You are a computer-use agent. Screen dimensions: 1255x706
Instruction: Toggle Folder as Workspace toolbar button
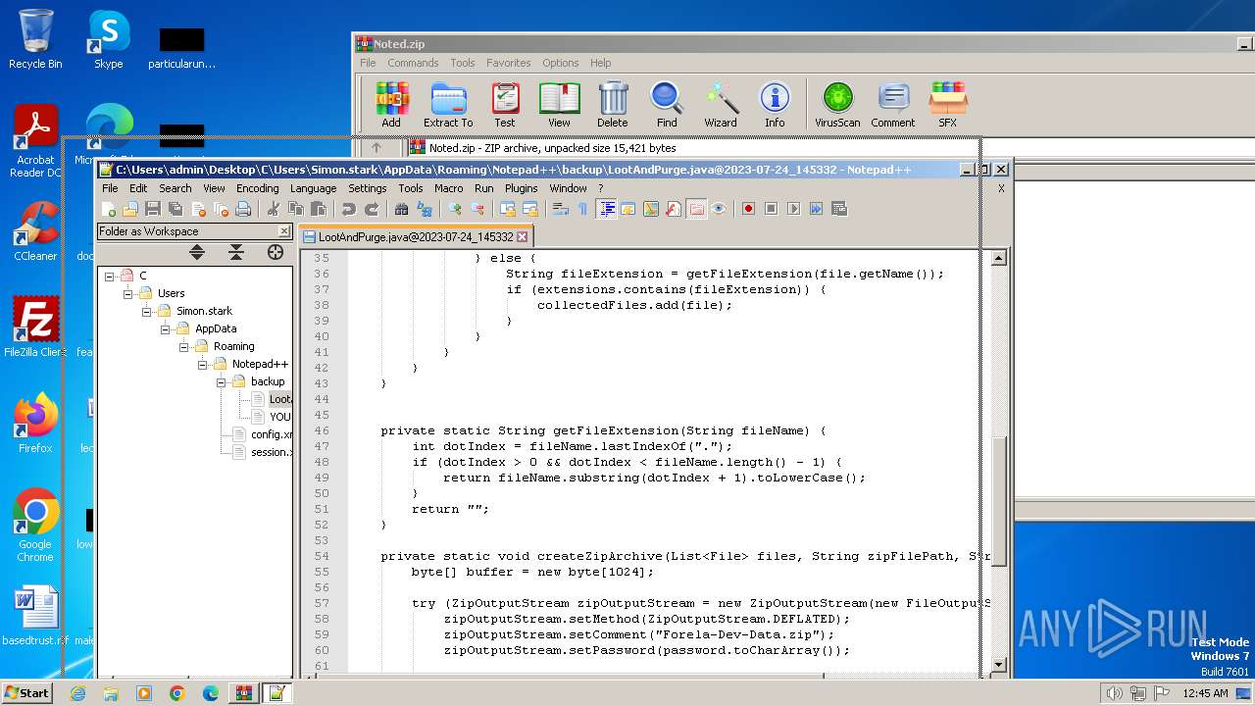696,209
